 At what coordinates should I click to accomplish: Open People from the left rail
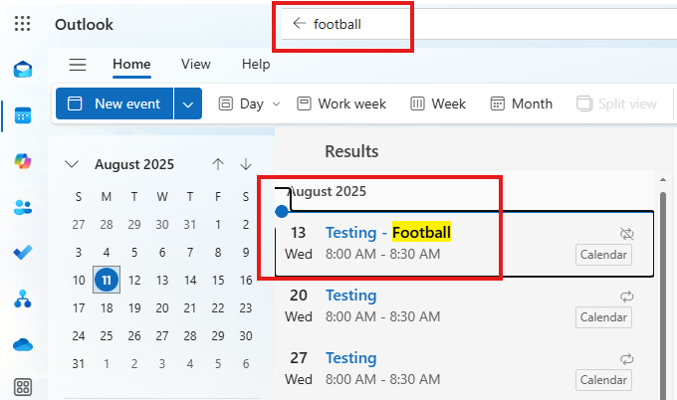(x=22, y=207)
